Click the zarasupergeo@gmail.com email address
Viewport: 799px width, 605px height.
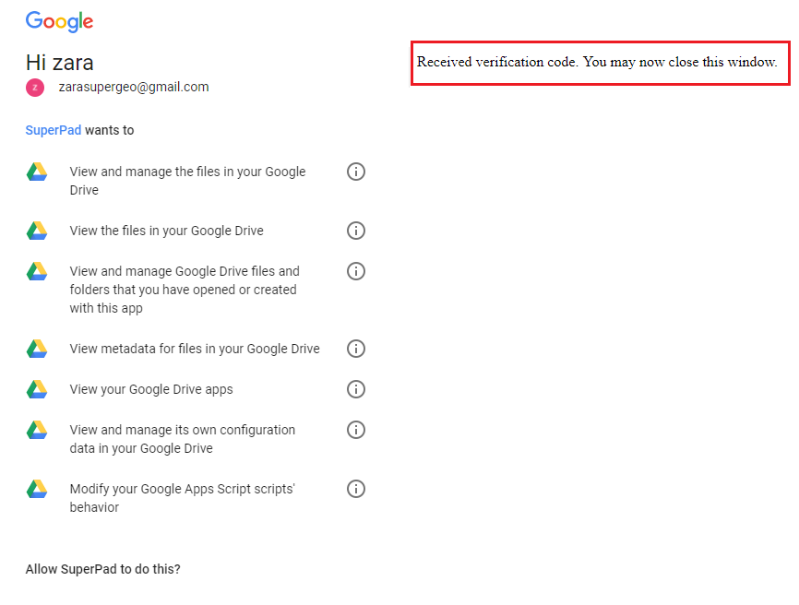(134, 87)
